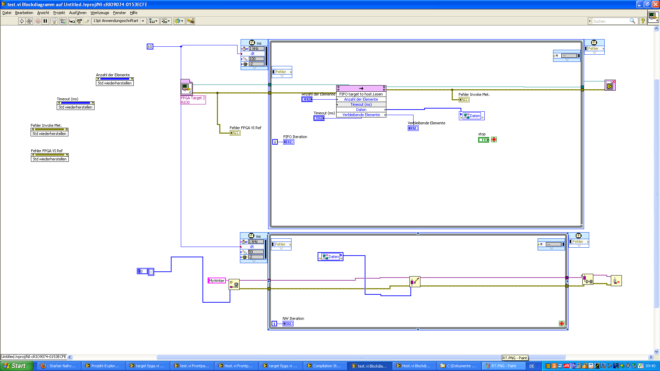Click the horizontal scrollbar thumb
The width and height of the screenshot is (660, 371).
[361, 357]
